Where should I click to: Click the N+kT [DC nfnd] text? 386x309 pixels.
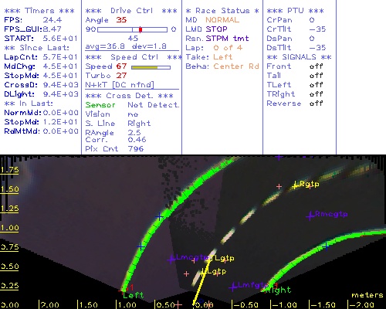[120, 85]
